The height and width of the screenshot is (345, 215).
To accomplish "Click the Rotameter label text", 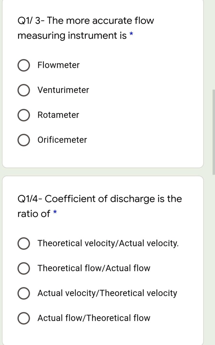I will [x=58, y=115].
